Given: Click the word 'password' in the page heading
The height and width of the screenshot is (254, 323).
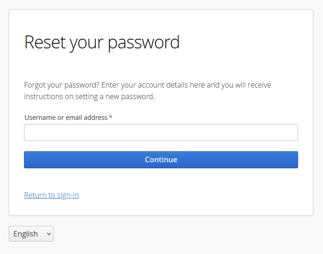Looking at the screenshot, I should click(x=144, y=42).
